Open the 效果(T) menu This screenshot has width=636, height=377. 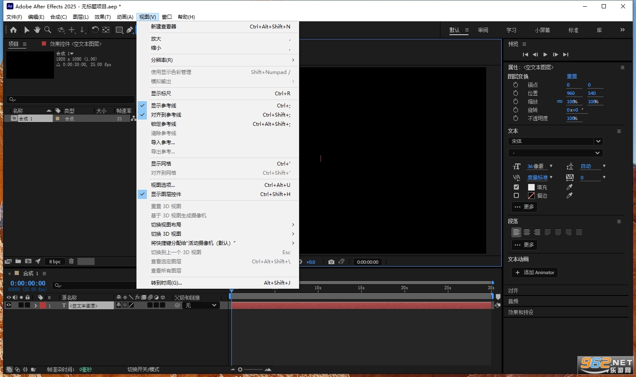[x=103, y=17]
